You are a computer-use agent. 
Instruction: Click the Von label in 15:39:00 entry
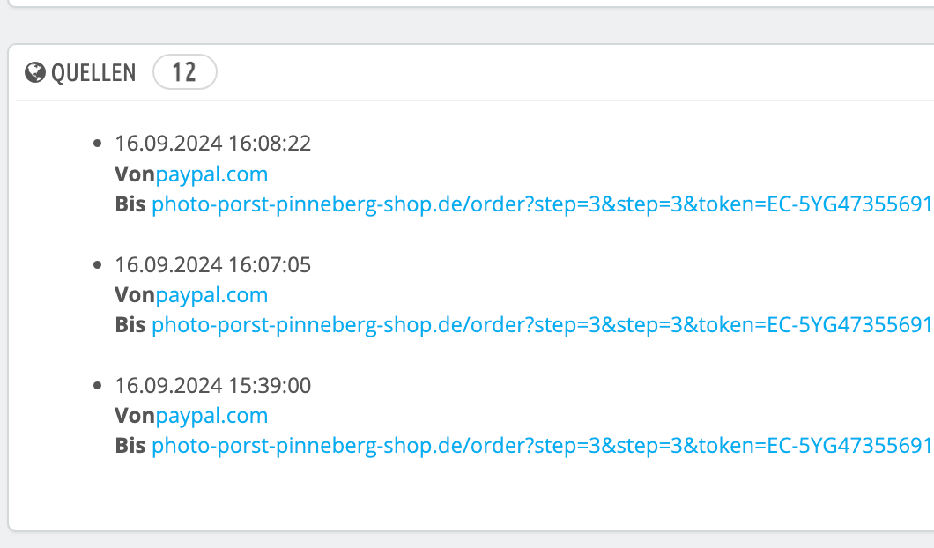[134, 416]
